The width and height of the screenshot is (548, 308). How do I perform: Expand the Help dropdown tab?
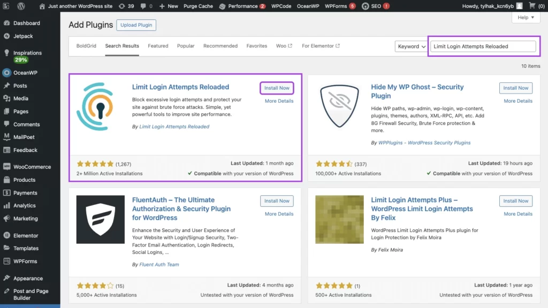[x=526, y=18]
